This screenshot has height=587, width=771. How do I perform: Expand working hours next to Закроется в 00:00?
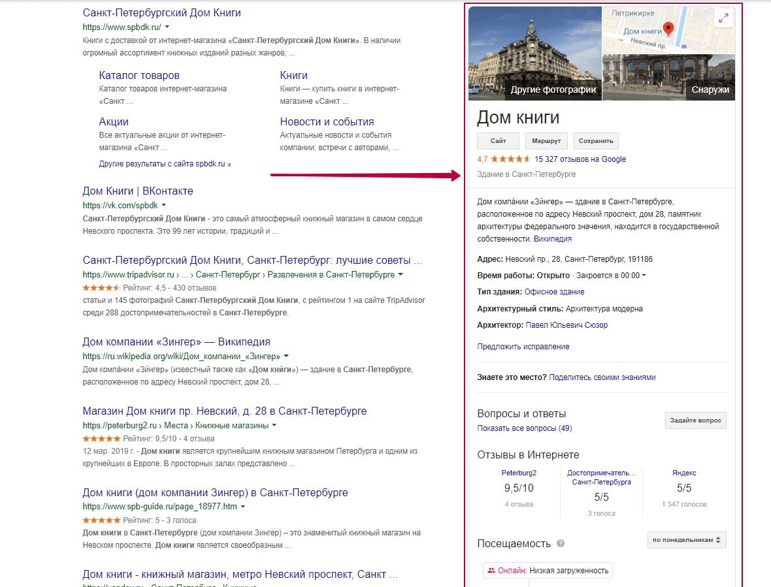[x=644, y=276]
